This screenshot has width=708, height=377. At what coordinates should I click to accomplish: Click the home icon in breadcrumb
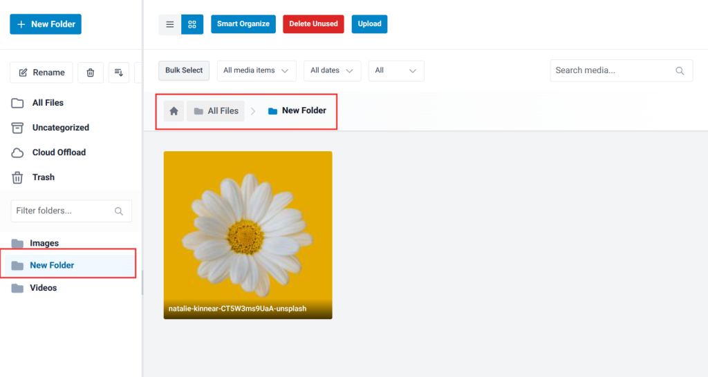click(x=174, y=111)
